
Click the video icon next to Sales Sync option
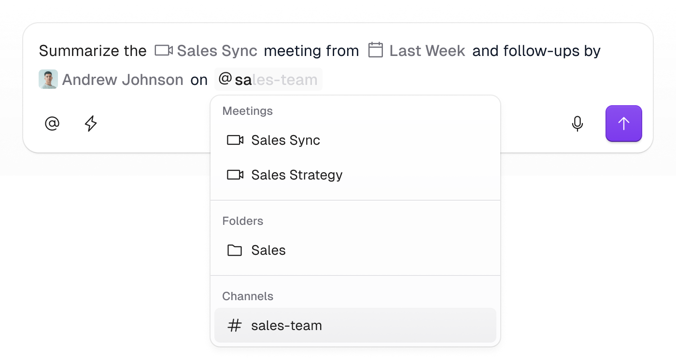pos(235,140)
